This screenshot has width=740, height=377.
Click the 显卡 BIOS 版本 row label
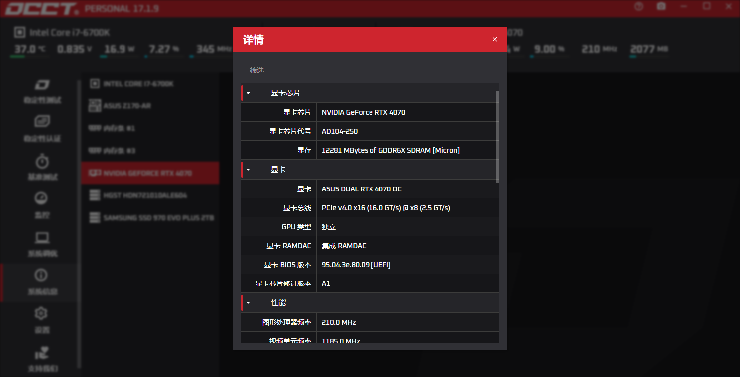[288, 265]
